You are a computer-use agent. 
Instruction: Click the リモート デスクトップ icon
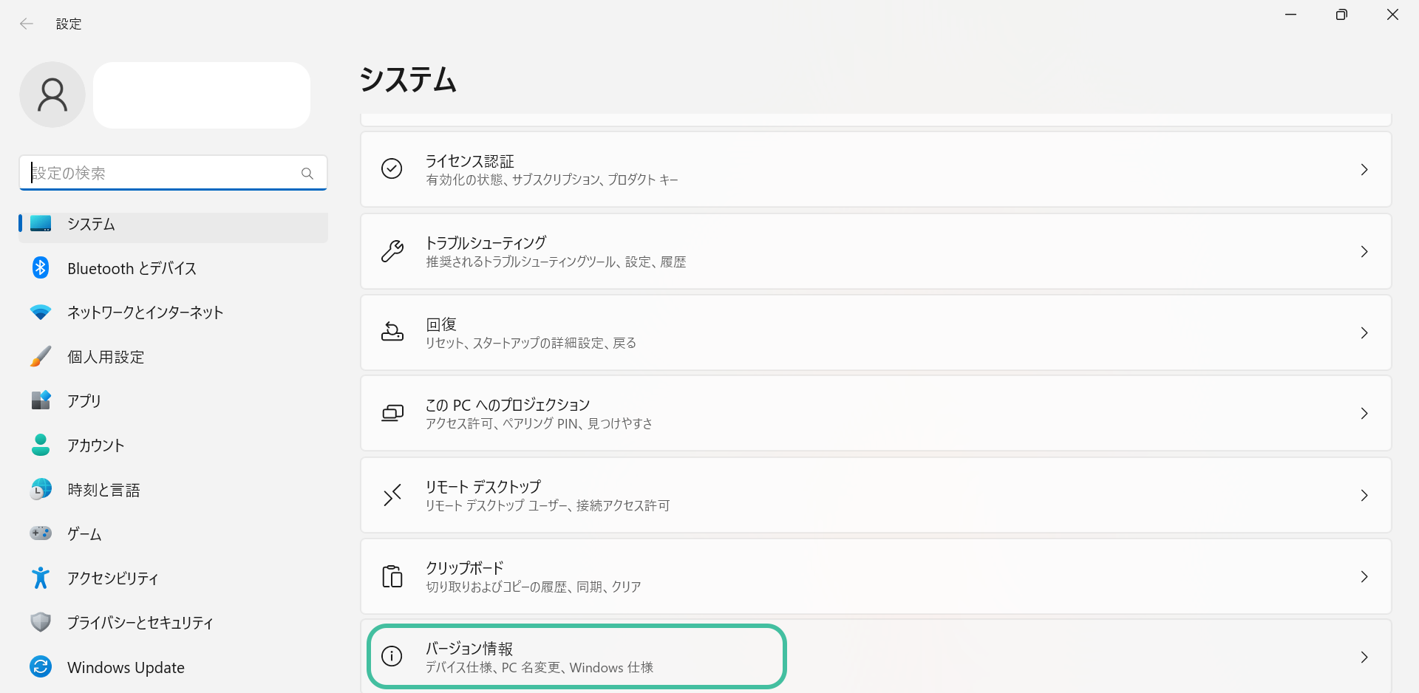[392, 495]
